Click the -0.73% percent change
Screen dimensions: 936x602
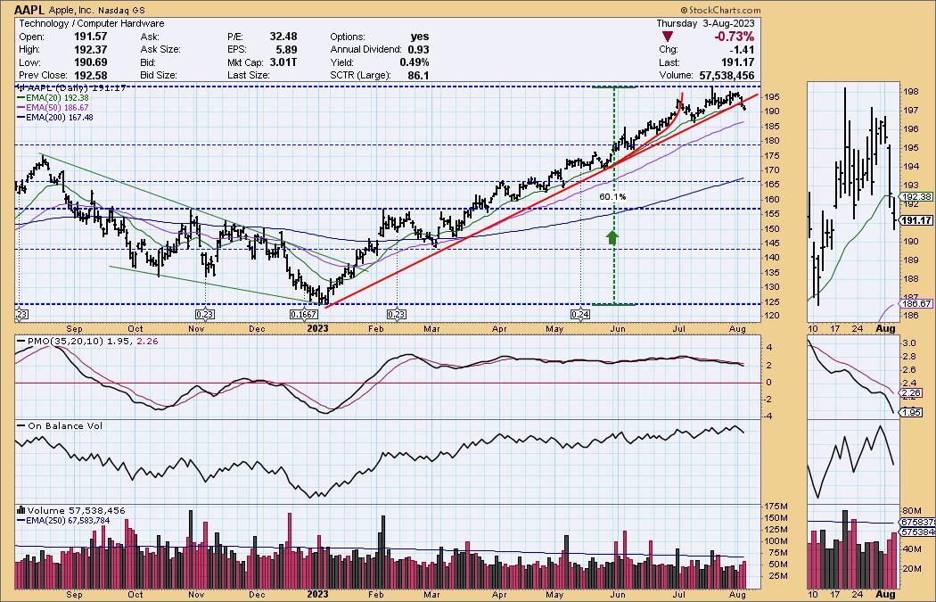[x=735, y=37]
